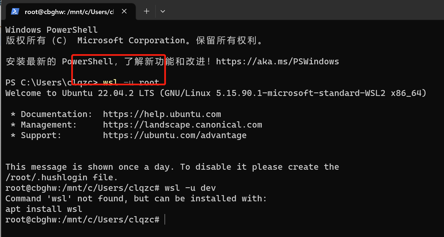Click the Microsoft Corporation copyright line
This screenshot has width=444, height=237.
point(134,41)
